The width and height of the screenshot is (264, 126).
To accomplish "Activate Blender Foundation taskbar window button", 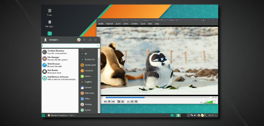I will 62,115.
